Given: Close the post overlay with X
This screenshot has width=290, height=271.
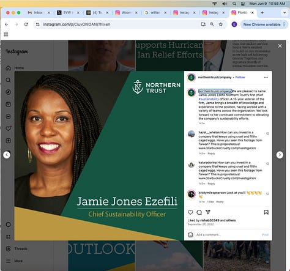Looking at the screenshot, I should click(280, 46).
